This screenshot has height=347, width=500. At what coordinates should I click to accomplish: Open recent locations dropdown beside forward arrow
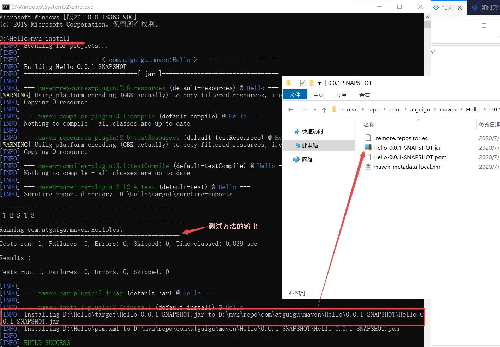pyautogui.click(x=315, y=109)
